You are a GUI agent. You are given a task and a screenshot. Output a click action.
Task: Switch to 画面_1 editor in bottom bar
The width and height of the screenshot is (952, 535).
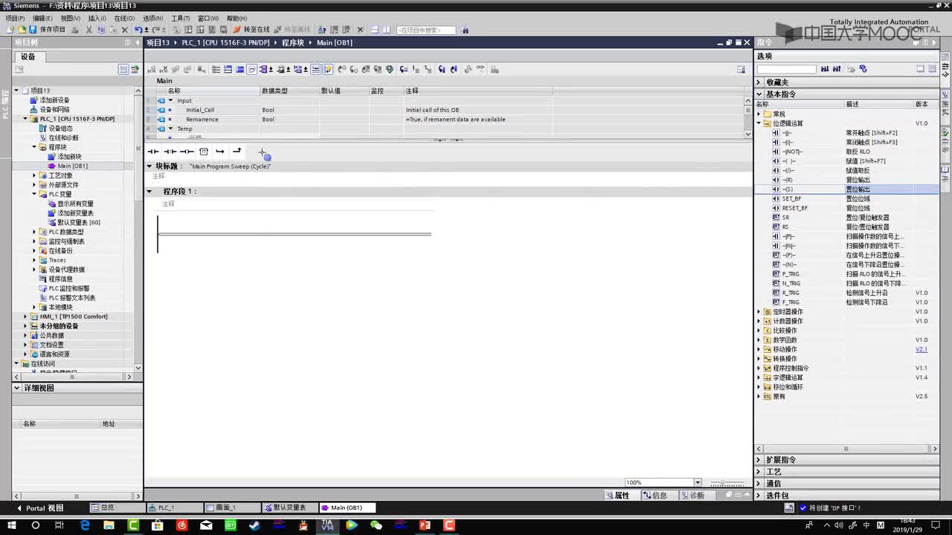(232, 508)
